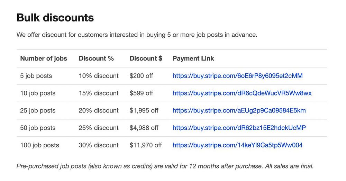Open the 100 job posts Stripe payment link
This screenshot has width=346, height=181.
tap(237, 145)
